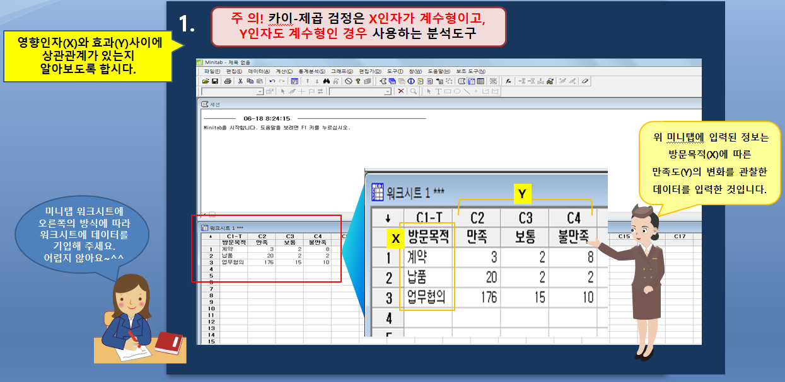Open the 데이터(A) menu
This screenshot has width=785, height=382.
259,71
